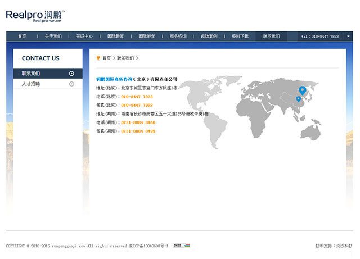Open the 首页 navigation menu item
The image size is (360, 259).
(x=22, y=36)
